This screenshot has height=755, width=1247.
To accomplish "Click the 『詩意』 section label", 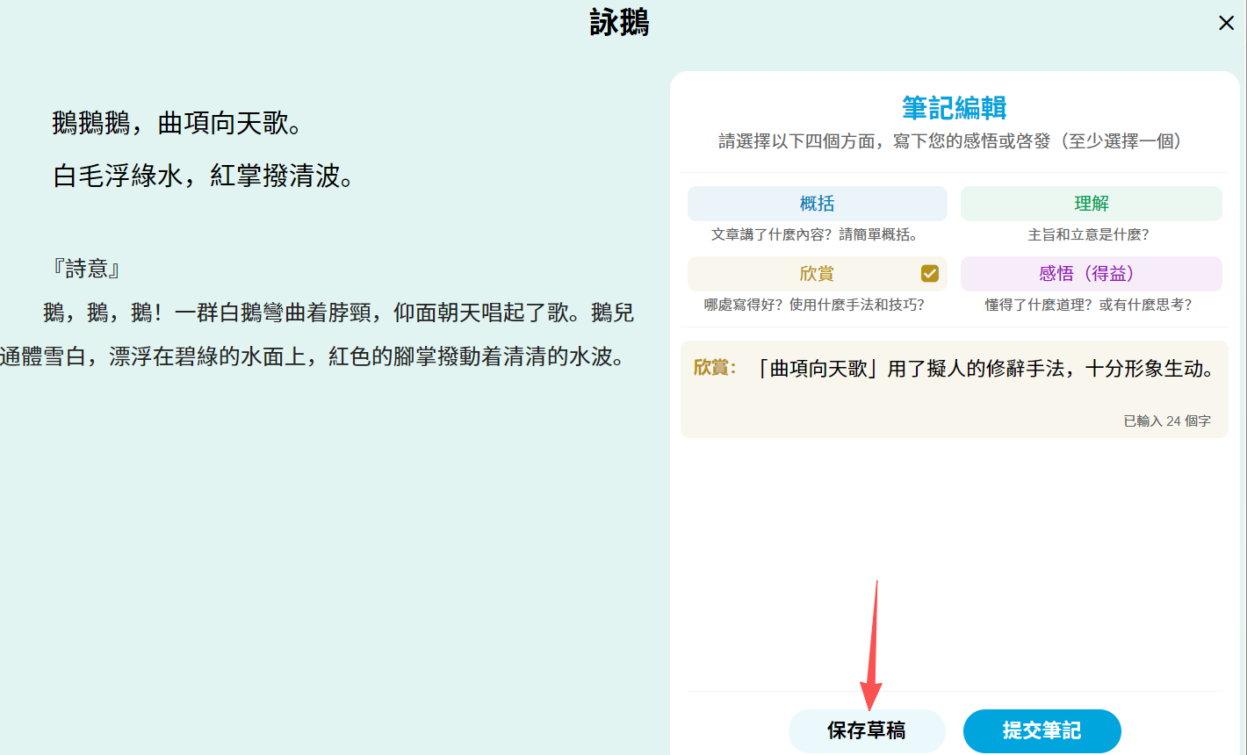I will point(86,269).
